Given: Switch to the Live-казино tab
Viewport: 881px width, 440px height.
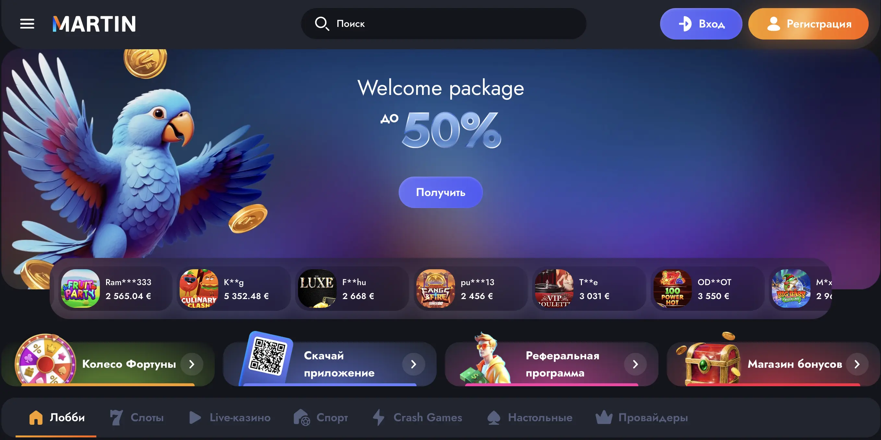Looking at the screenshot, I should [229, 417].
